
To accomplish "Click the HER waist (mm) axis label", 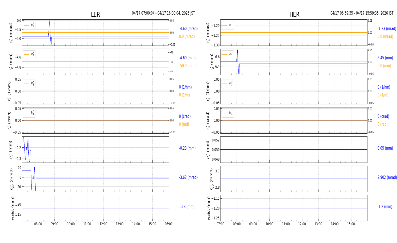I will click(x=209, y=208).
